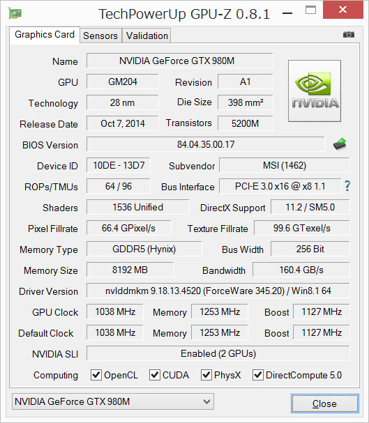Close window using red X button
This screenshot has width=369, height=423.
coord(342,10)
